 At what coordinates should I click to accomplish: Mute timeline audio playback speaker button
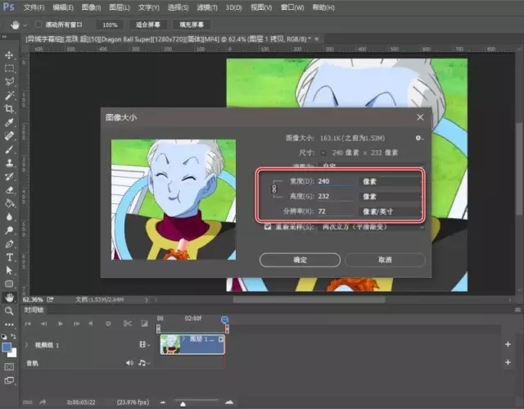tap(91, 324)
